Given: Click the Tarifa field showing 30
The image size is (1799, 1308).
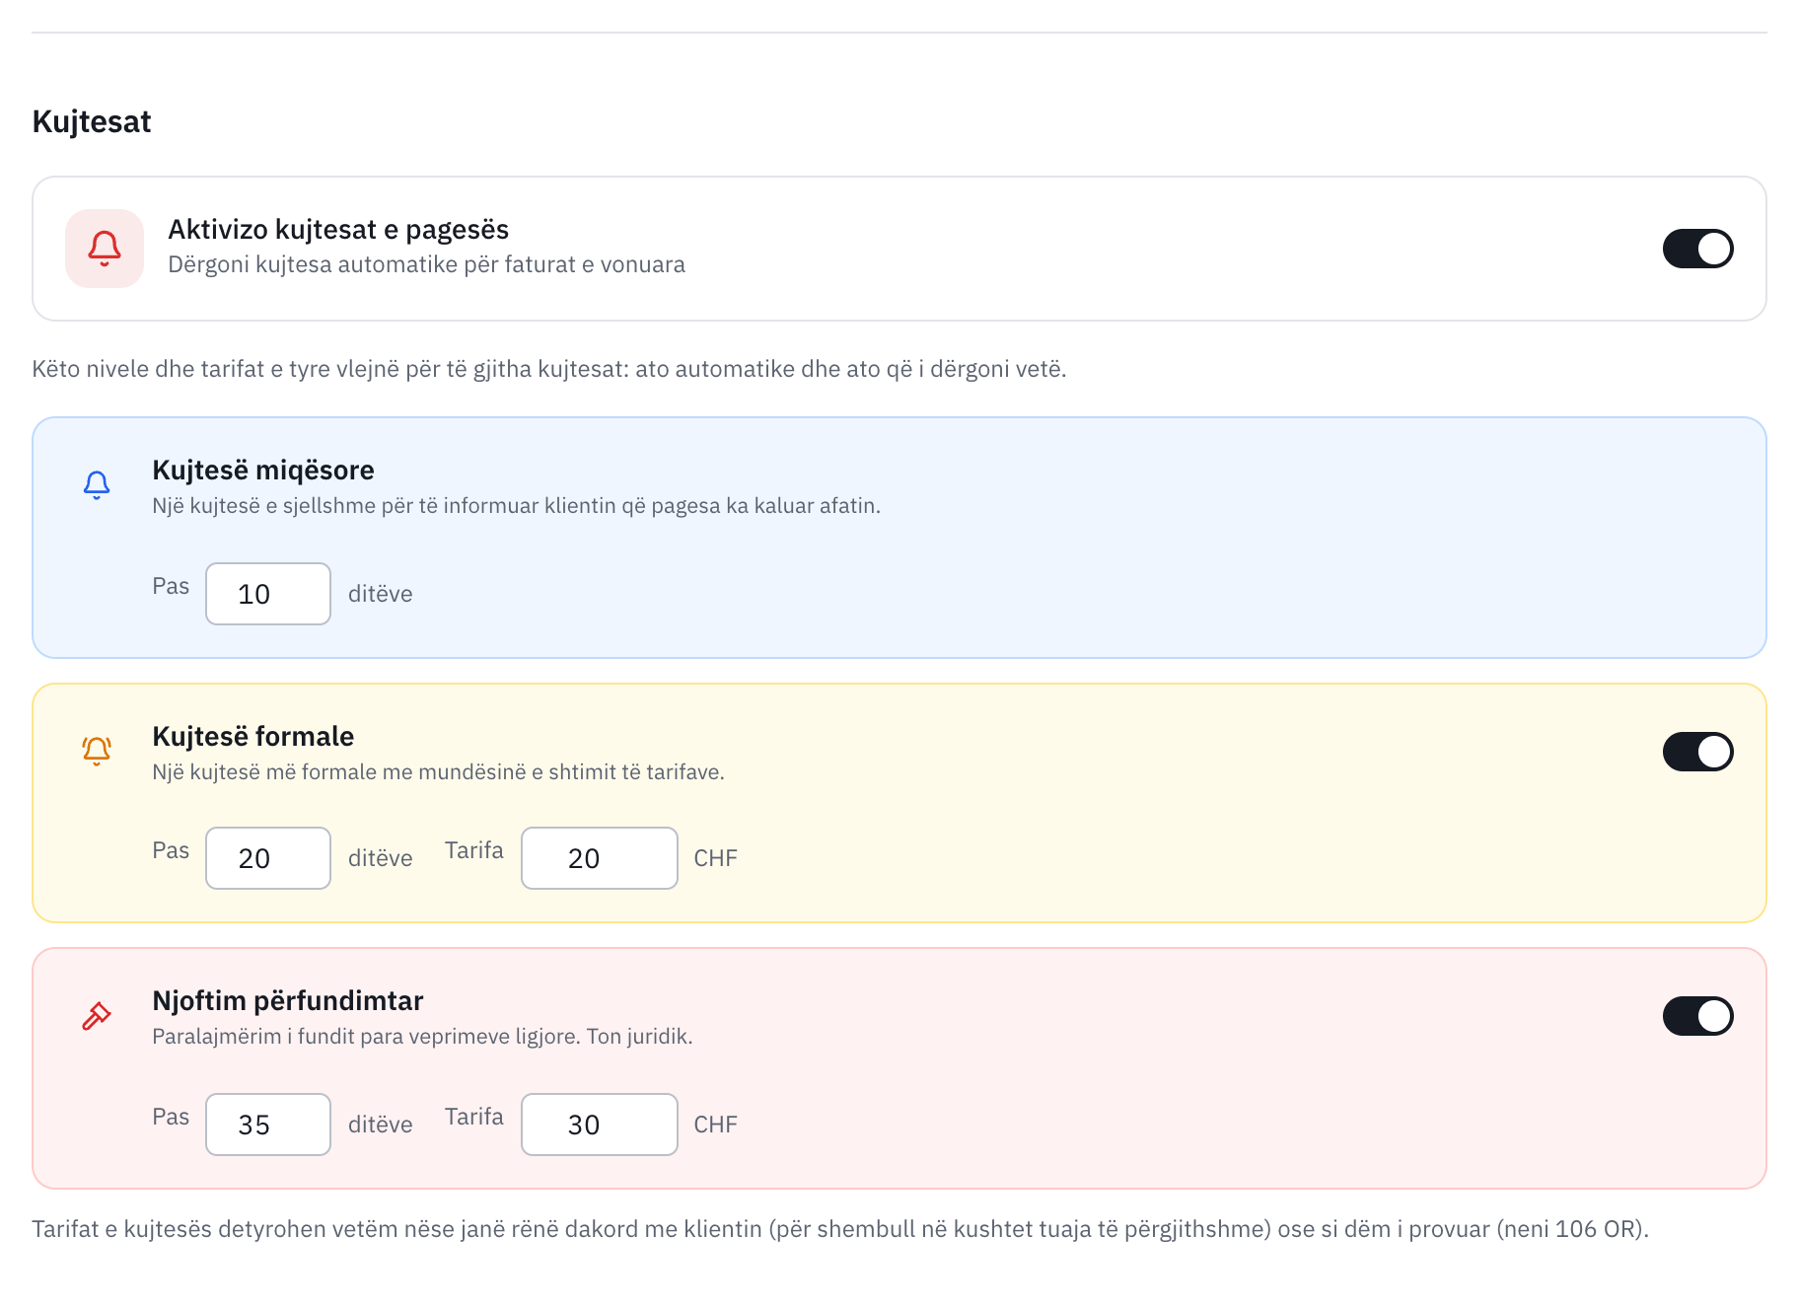Looking at the screenshot, I should click(600, 1125).
